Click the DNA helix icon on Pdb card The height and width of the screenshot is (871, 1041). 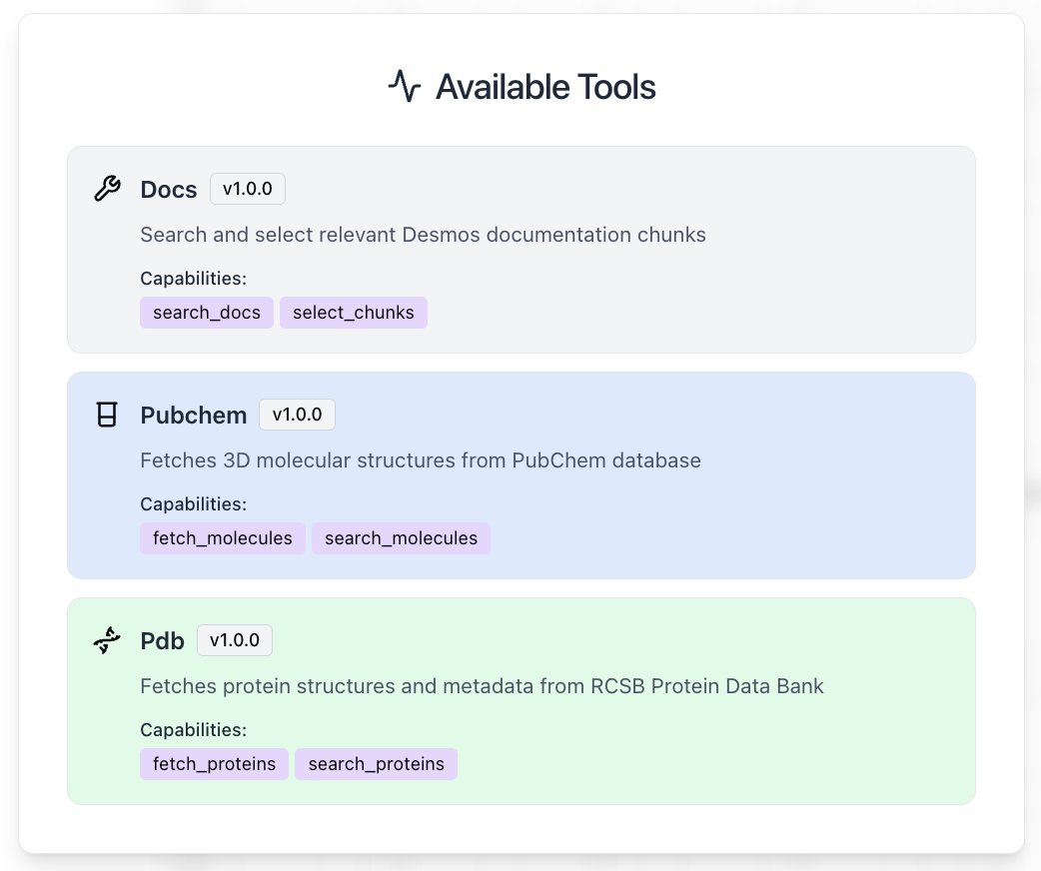pyautogui.click(x=107, y=640)
